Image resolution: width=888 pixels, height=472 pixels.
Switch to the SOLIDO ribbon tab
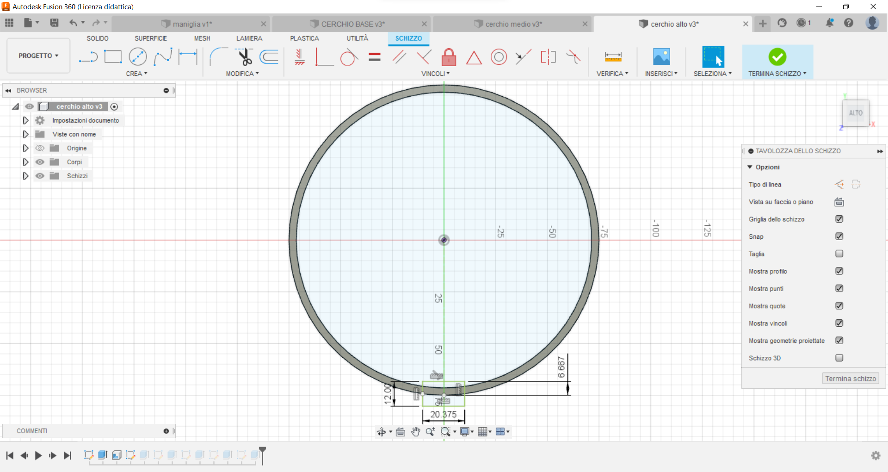(x=97, y=38)
